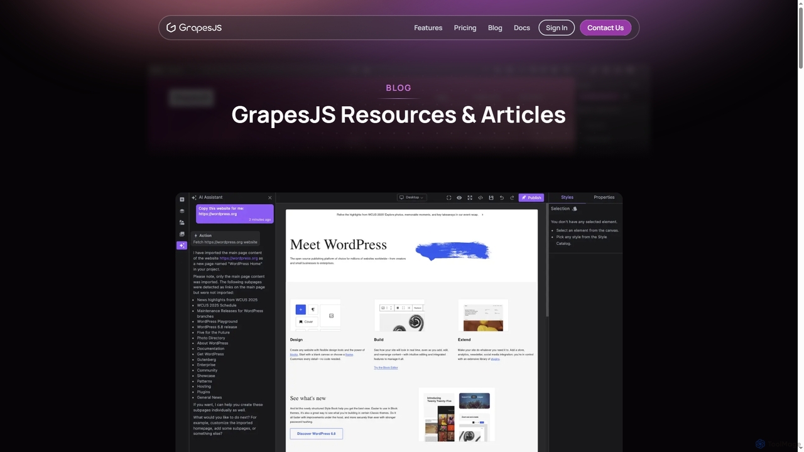Click the browser page vertical scrollbar
804x452 pixels.
coord(801,38)
